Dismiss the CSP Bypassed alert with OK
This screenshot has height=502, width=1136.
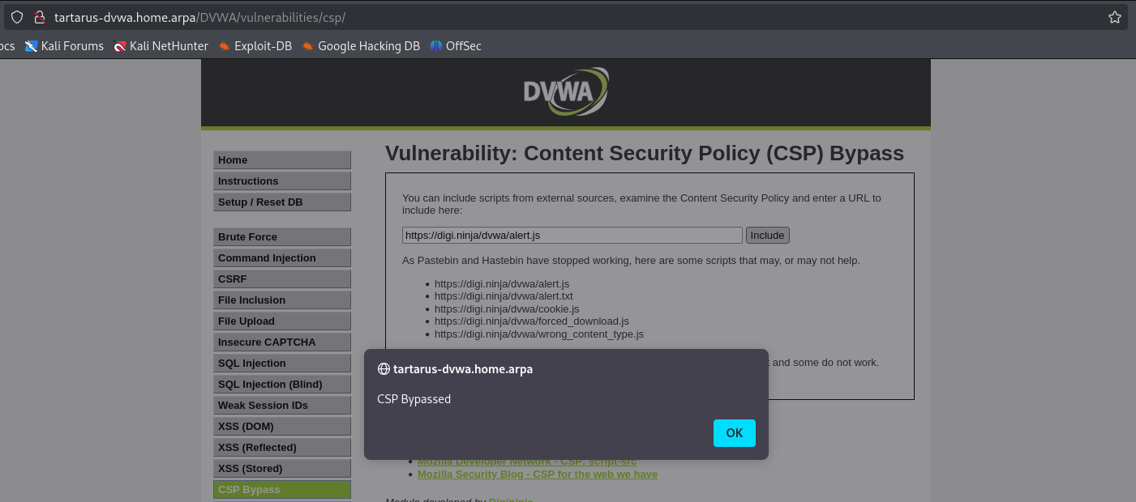click(734, 433)
